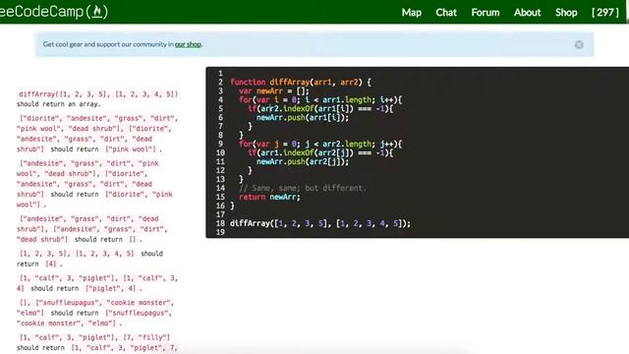Click the test expecting ["pink wool"]

click(x=97, y=134)
